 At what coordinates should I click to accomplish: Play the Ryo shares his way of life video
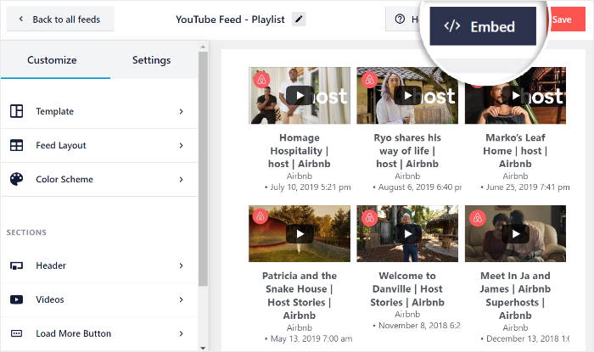[407, 96]
